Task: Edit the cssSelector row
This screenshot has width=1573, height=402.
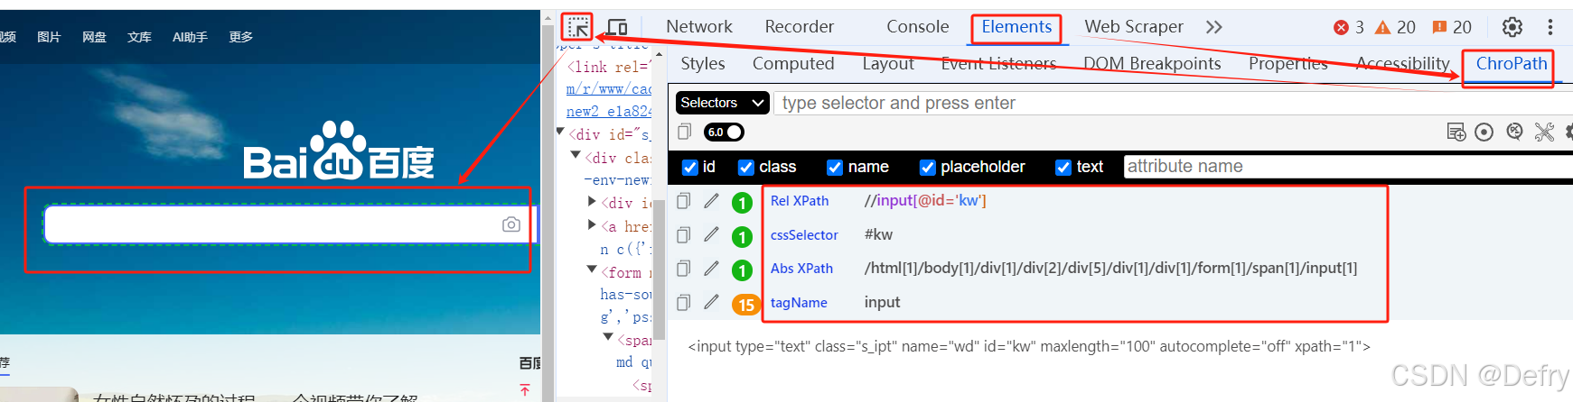Action: 712,234
